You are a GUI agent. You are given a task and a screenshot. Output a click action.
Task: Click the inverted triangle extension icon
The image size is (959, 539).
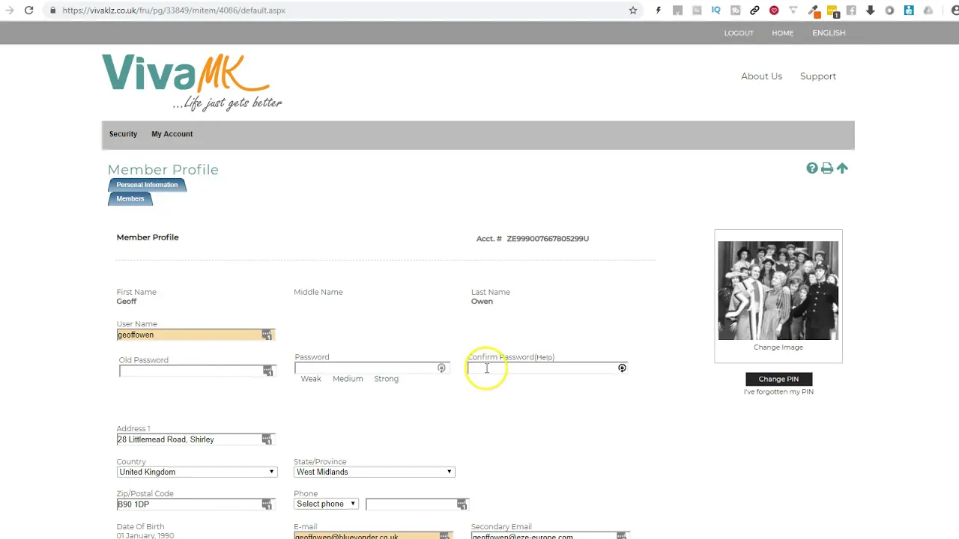tap(793, 10)
